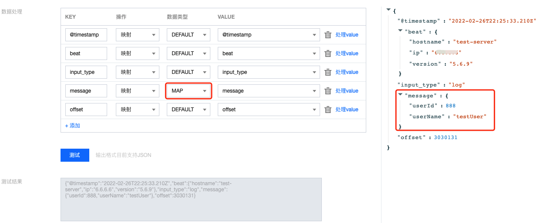Open DEFAULT data type dropdown for @timestamp
The width and height of the screenshot is (540, 223).
coord(189,35)
